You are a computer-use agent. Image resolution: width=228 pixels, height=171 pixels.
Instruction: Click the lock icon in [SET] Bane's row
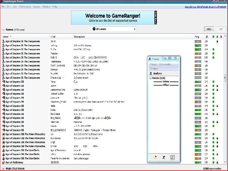pyautogui.click(x=217, y=114)
